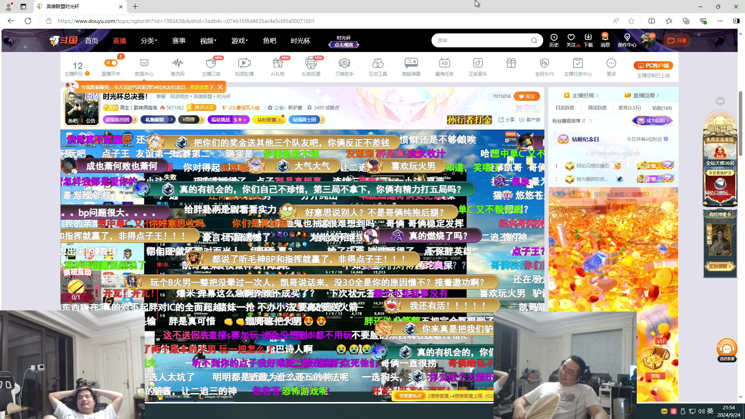The width and height of the screenshot is (745, 419).
Task: Open 礼物投票 gift voting tool
Action: [x=311, y=67]
